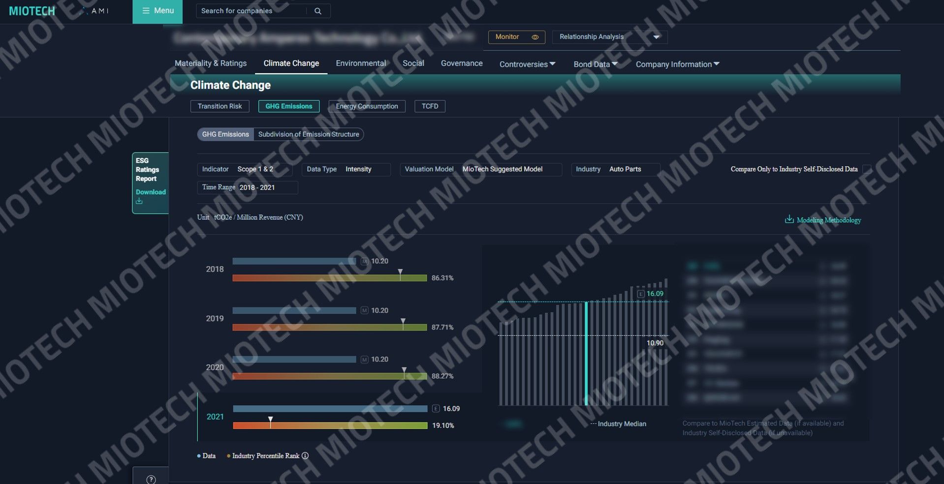944x484 pixels.
Task: Click the M badge beside 2020 value
Action: click(365, 360)
